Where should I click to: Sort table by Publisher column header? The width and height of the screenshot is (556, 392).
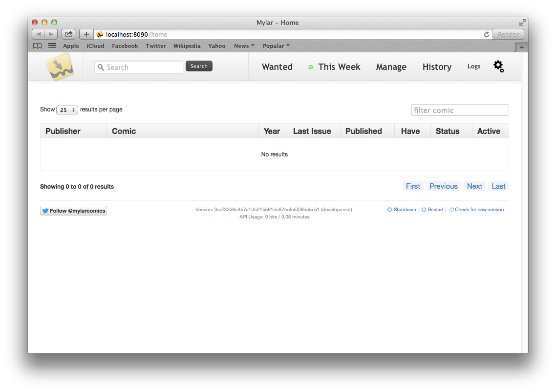63,131
